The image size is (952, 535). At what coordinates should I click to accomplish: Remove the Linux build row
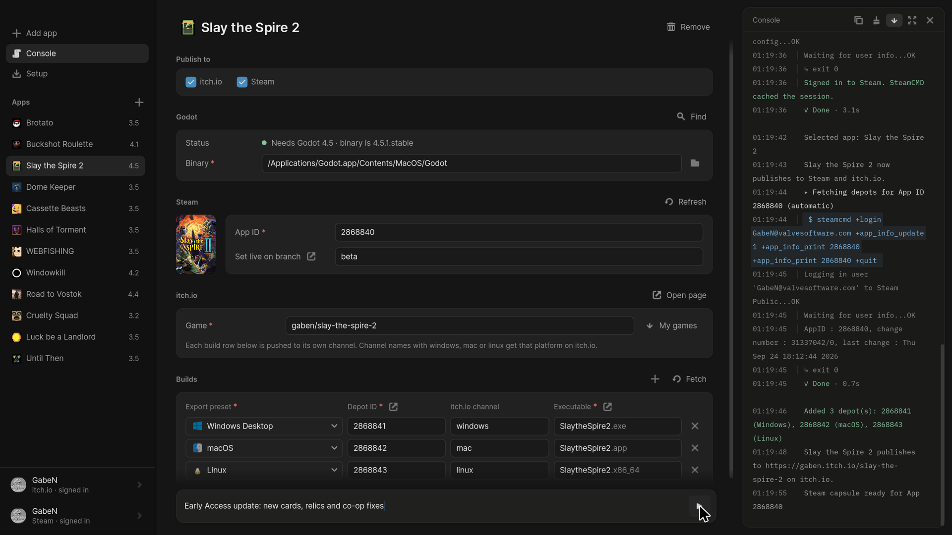point(695,470)
